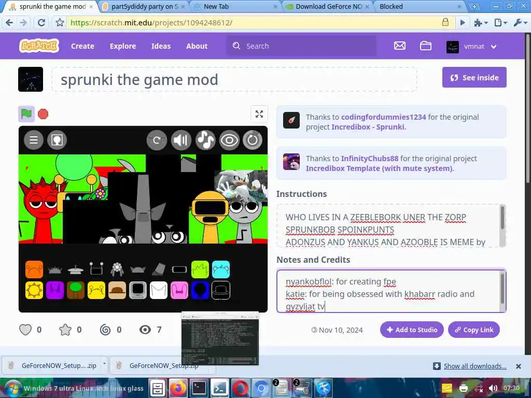The height and width of the screenshot is (398, 531).
Task: Open the Ideas page
Action: point(161,46)
